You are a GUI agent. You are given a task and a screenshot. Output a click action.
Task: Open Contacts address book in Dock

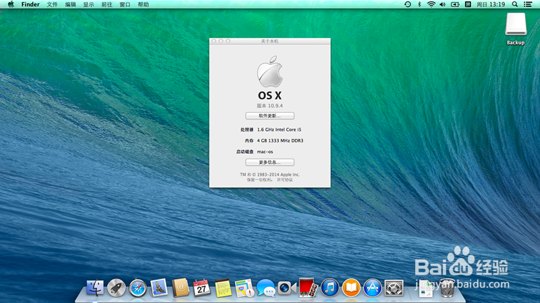(180, 287)
